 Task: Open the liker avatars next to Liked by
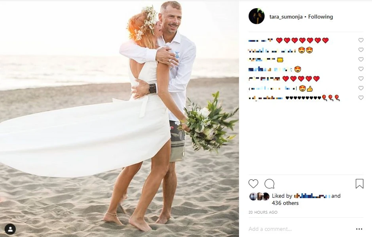click(x=259, y=196)
